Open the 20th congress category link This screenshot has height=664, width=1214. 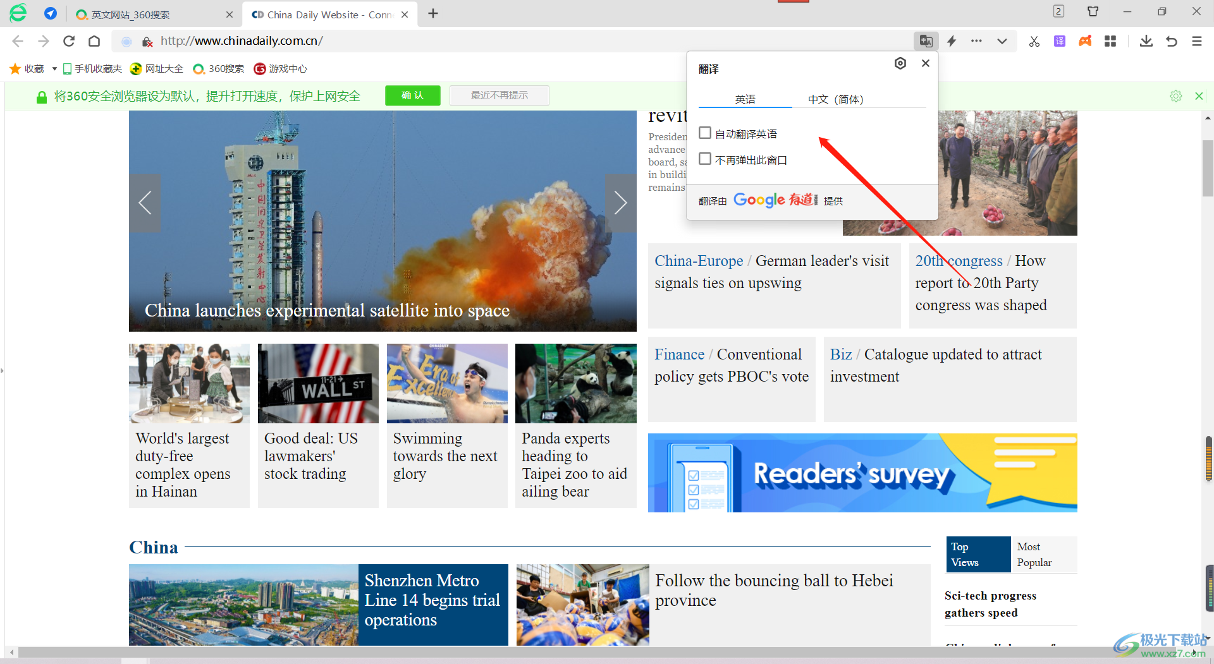click(x=959, y=261)
